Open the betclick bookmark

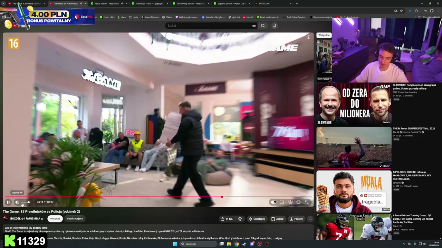(x=248, y=17)
